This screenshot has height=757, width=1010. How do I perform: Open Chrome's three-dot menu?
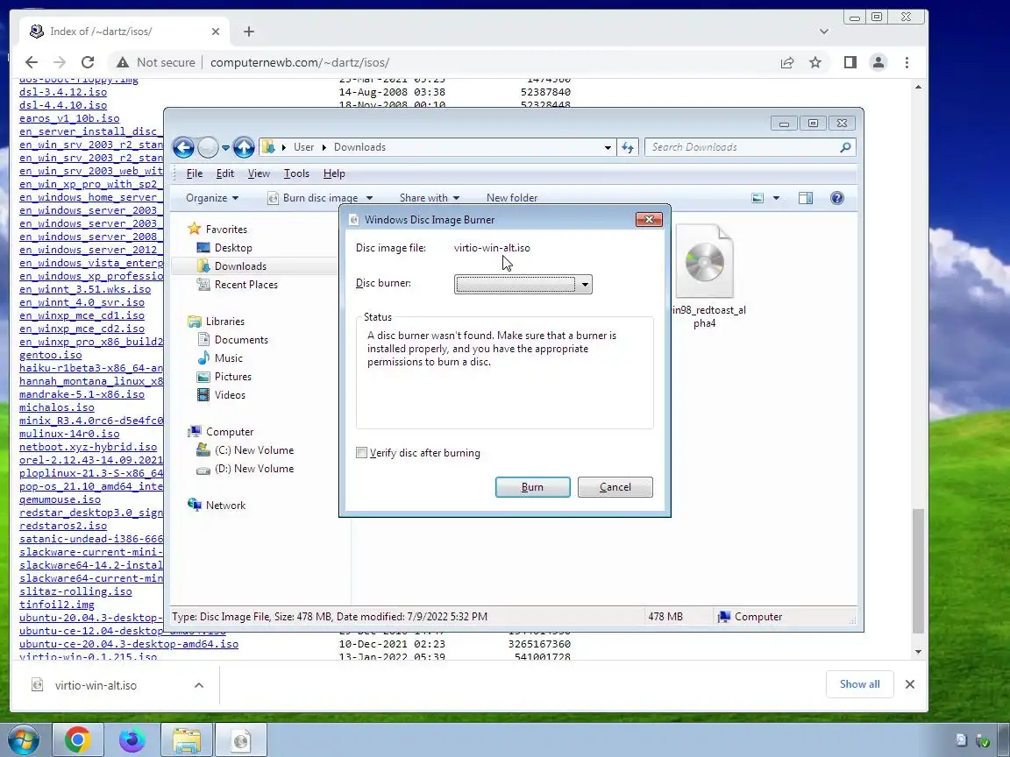(x=907, y=62)
